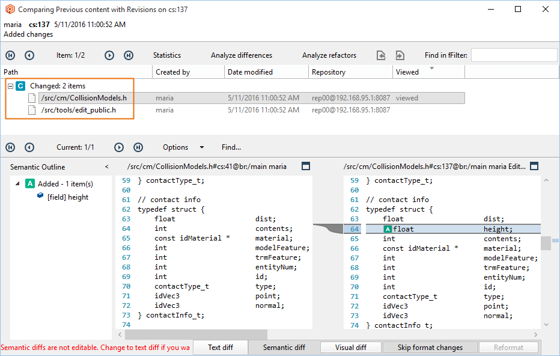Sort by the Created by column header
This screenshot has height=356, width=560.
(189, 72)
